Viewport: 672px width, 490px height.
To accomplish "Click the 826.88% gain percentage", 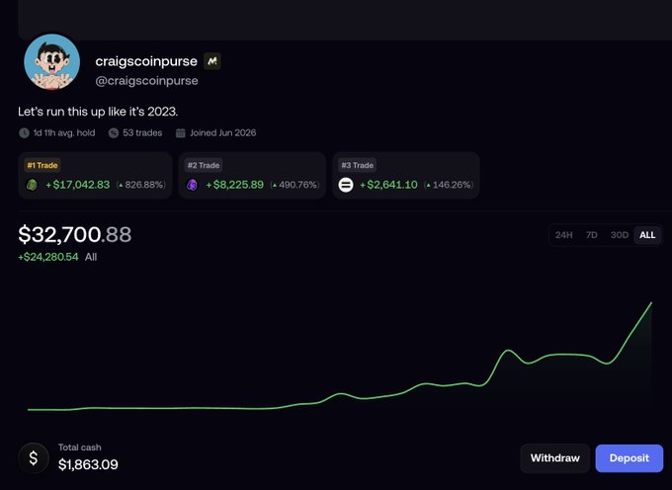I will pos(141,185).
